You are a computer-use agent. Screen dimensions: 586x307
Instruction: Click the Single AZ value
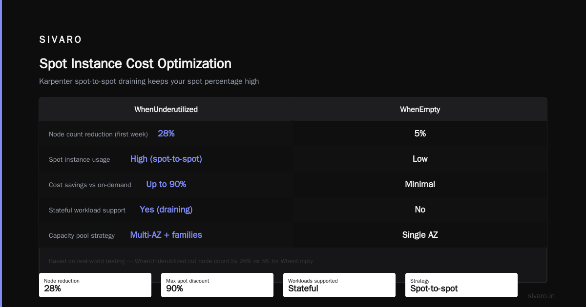(420, 235)
